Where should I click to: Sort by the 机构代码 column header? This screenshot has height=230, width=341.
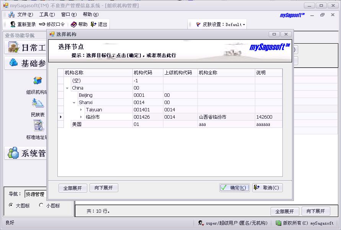pyautogui.click(x=148, y=73)
